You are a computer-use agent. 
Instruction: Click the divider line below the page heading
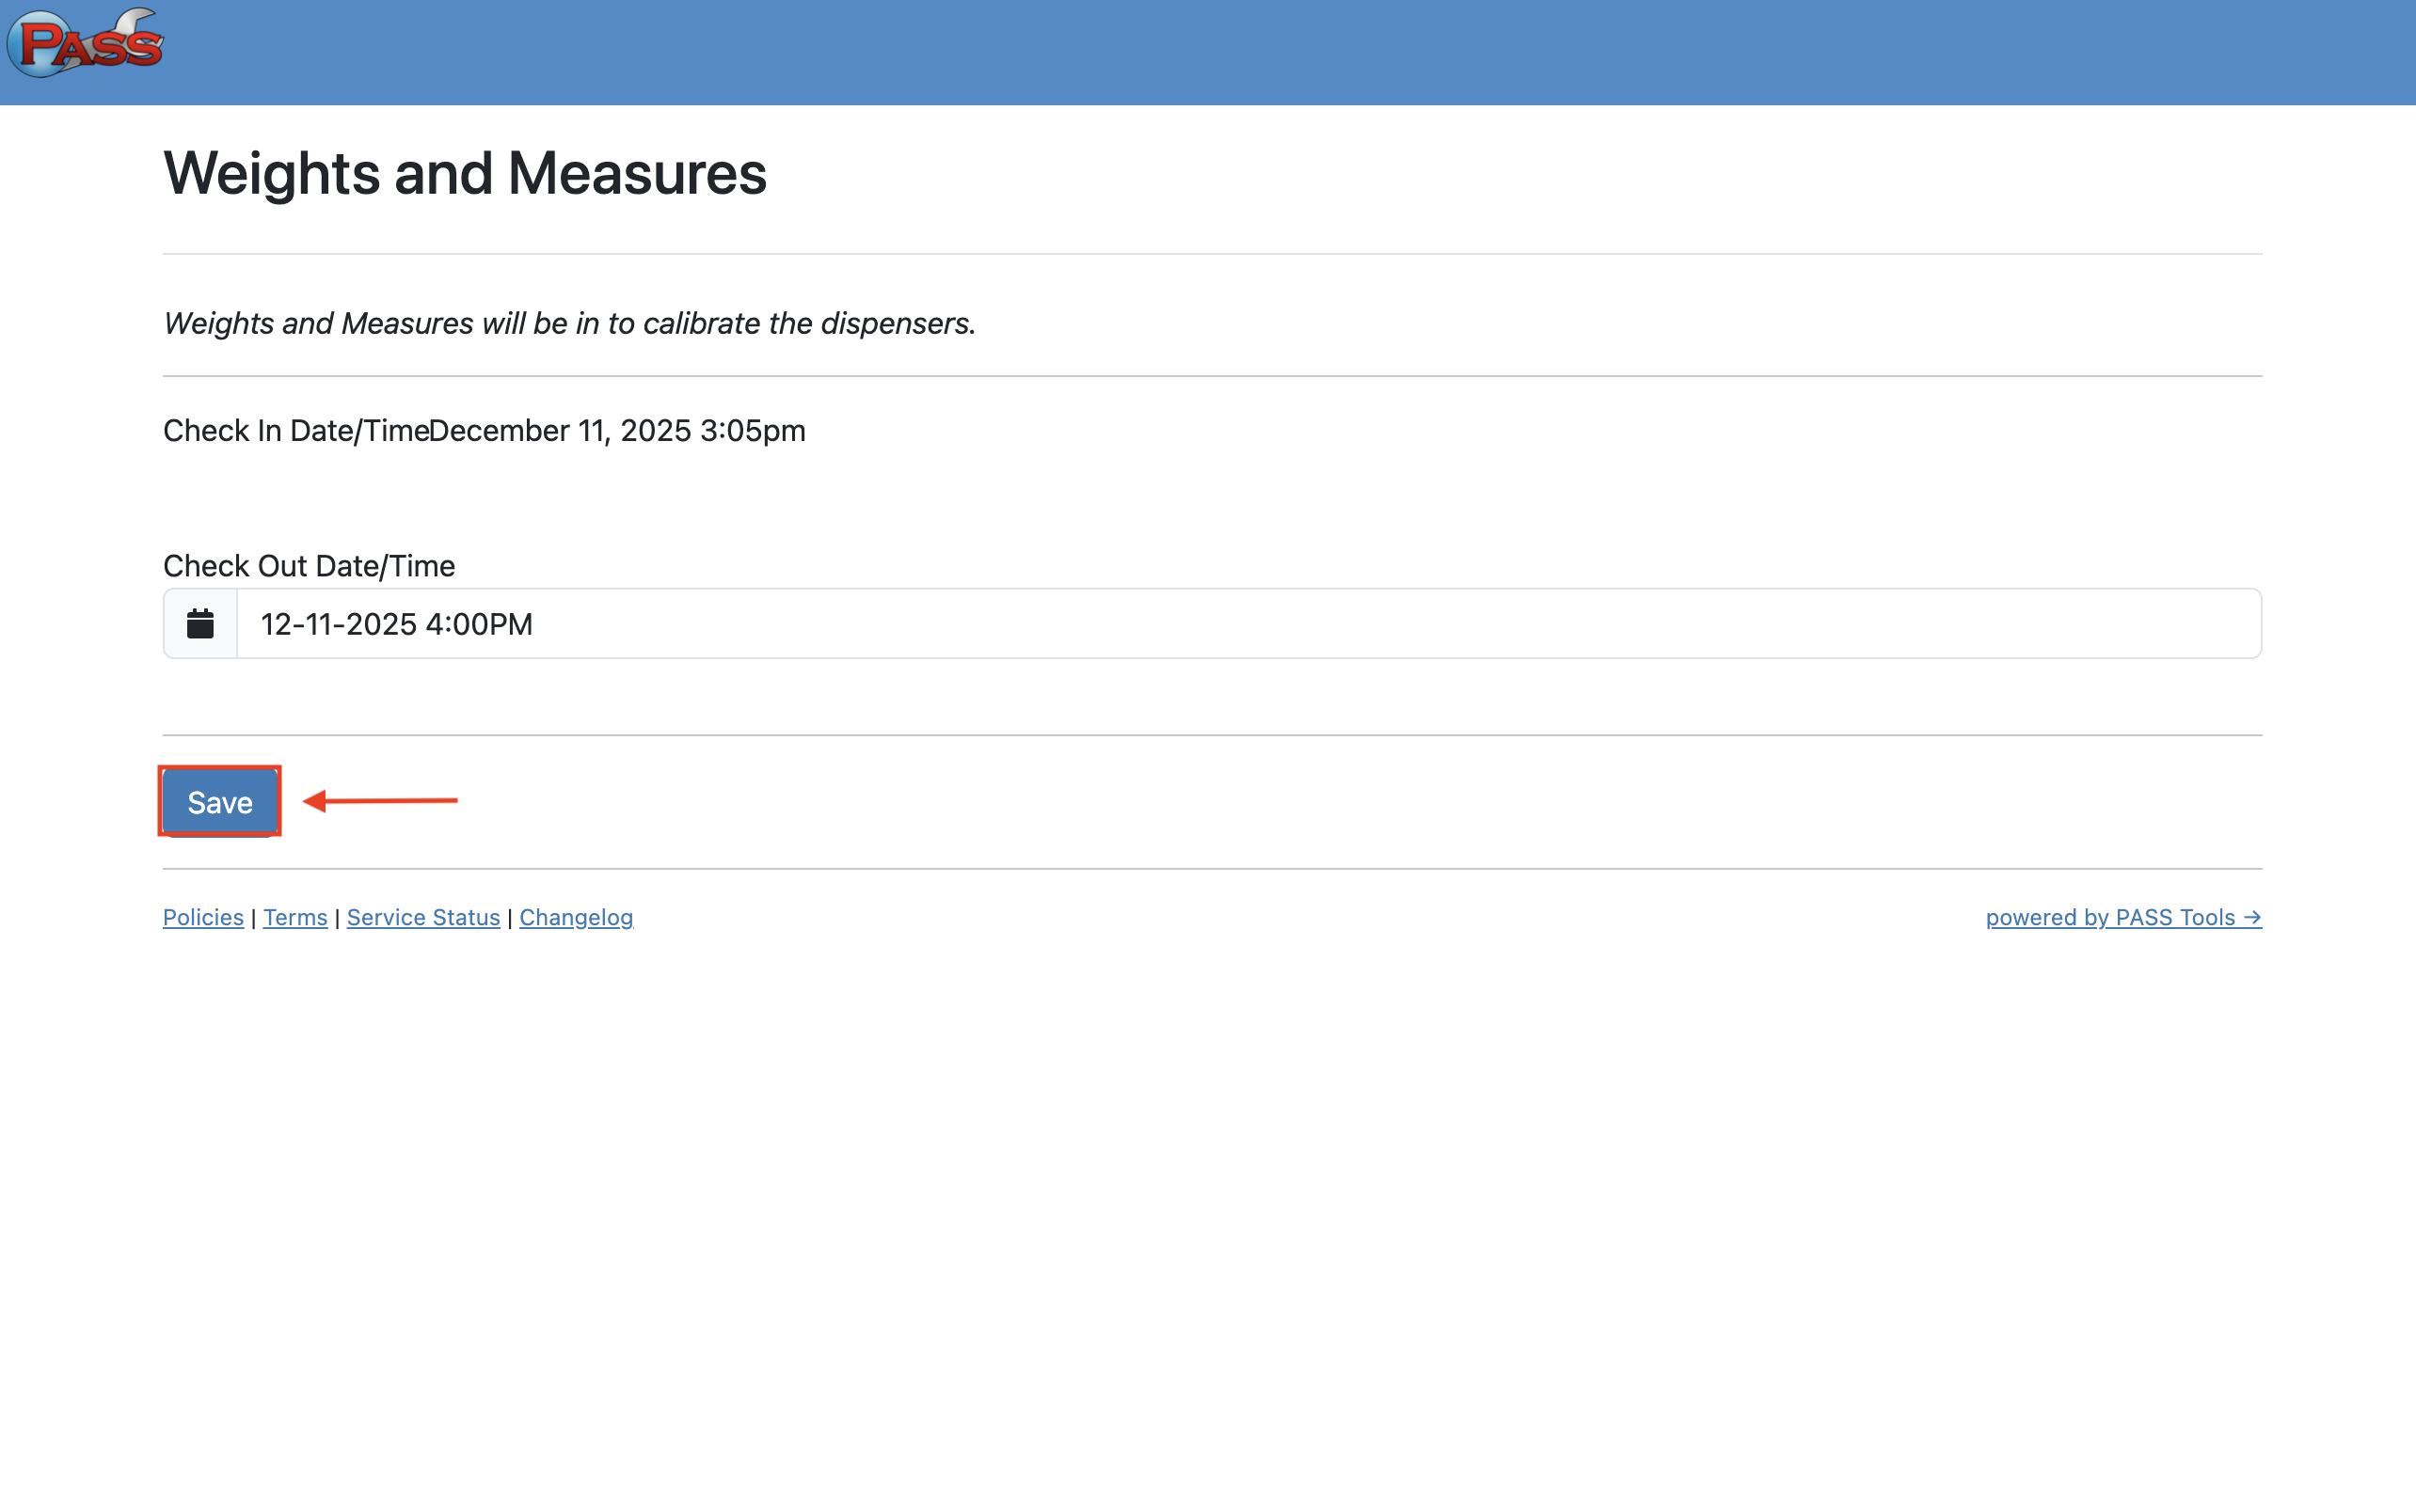pyautogui.click(x=1213, y=254)
